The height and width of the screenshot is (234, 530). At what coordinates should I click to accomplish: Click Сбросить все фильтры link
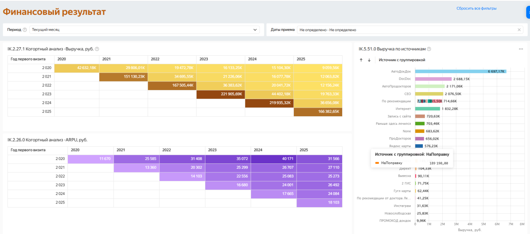(x=476, y=8)
